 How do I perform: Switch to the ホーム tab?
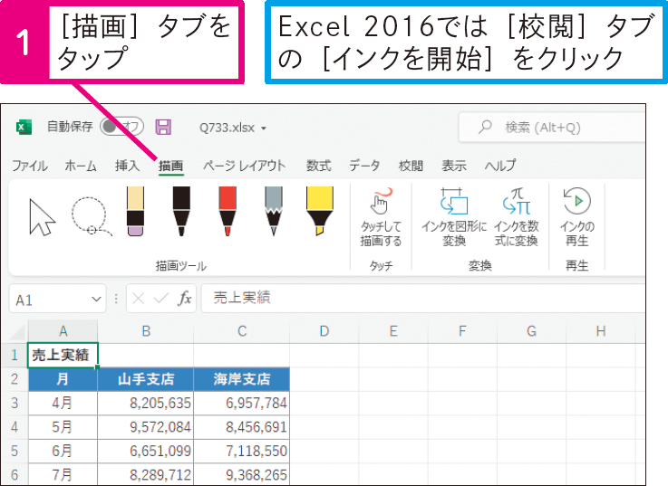pyautogui.click(x=81, y=166)
